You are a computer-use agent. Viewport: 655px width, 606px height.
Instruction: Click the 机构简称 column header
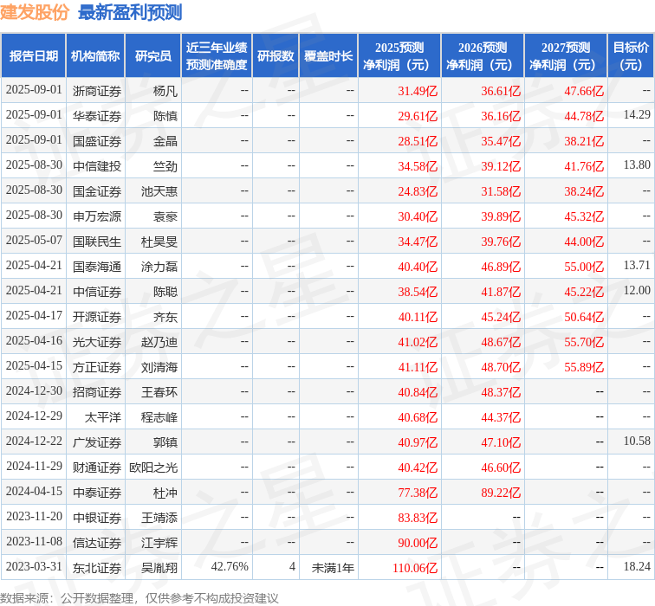pos(95,56)
